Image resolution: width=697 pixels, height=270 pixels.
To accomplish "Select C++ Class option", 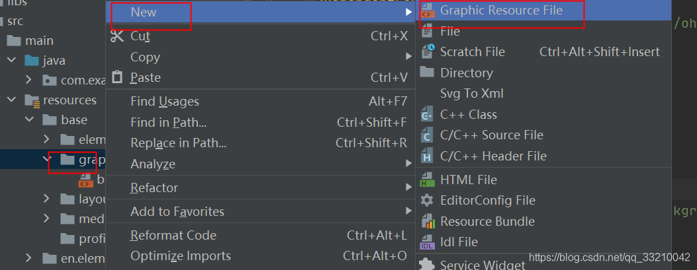I will click(543, 114).
